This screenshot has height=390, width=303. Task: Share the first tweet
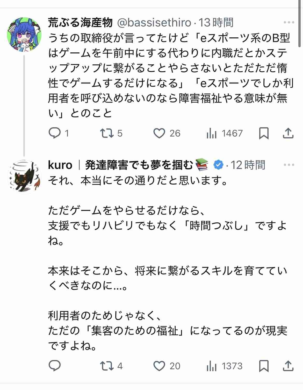tap(288, 133)
